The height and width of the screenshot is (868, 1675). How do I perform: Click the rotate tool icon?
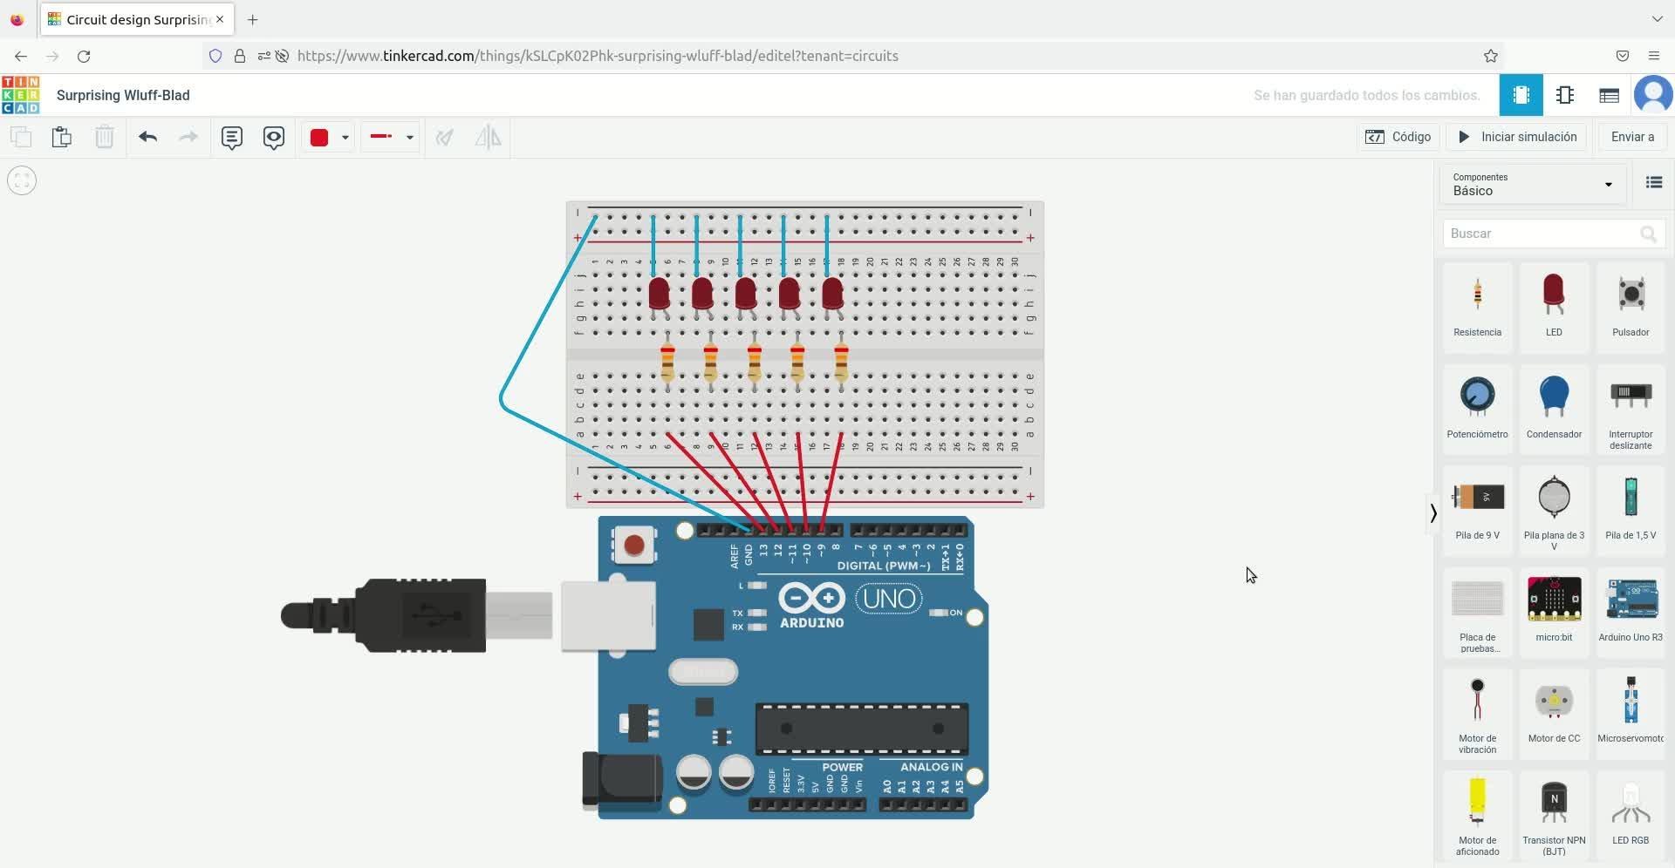point(445,137)
